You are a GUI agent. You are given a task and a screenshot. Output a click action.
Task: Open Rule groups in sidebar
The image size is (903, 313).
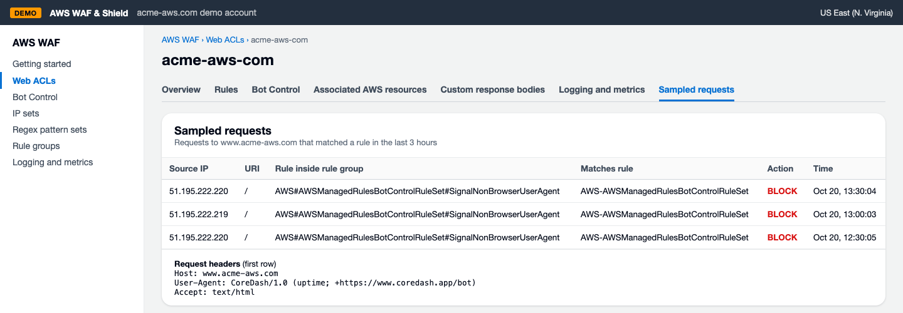click(x=36, y=146)
